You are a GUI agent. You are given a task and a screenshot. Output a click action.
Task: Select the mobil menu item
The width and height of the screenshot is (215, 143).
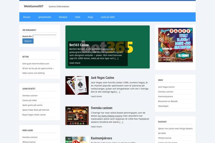coord(77,17)
